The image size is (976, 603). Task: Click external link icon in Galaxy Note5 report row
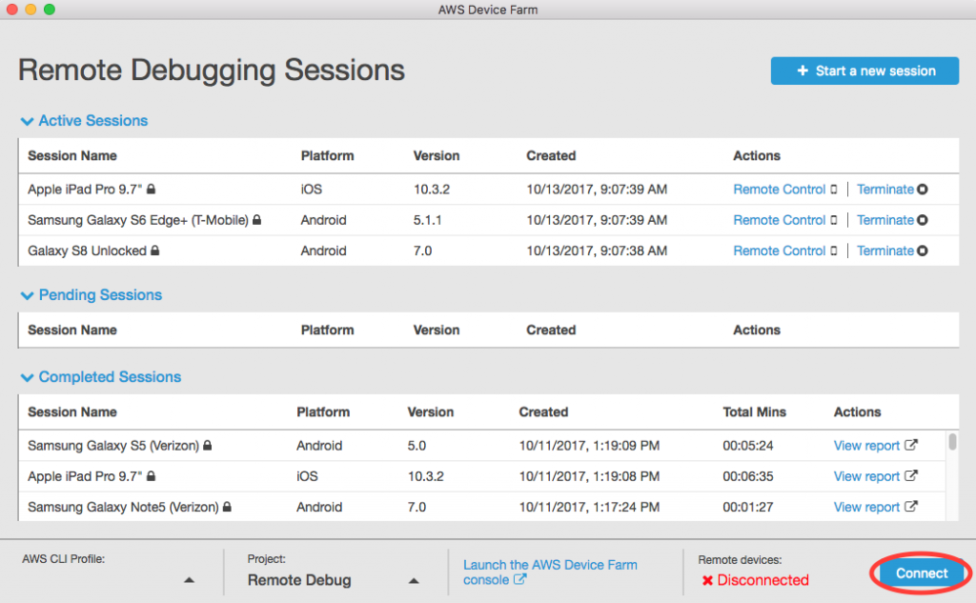coord(910,507)
